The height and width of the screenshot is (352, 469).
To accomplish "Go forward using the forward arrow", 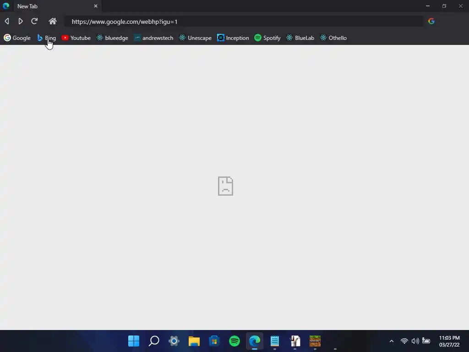I will (x=21, y=21).
